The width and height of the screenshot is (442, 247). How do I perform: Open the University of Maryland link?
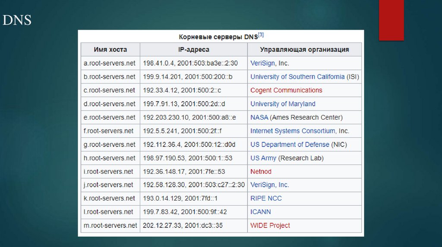point(283,104)
